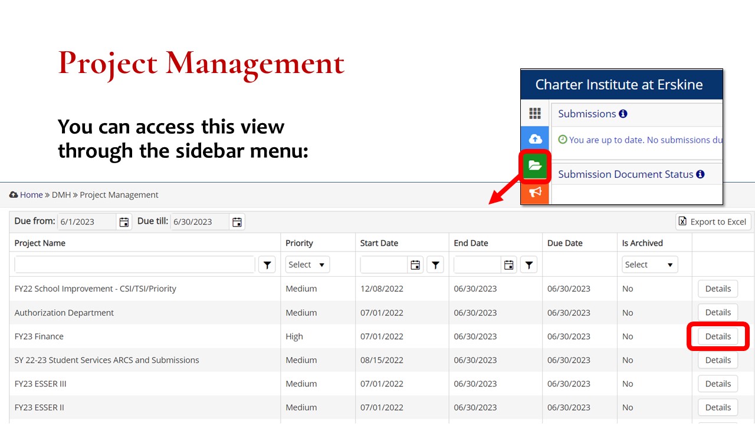Viewport: 755px width, 424px height.
Task: Expand the Is Archived Select dropdown
Action: (x=649, y=265)
